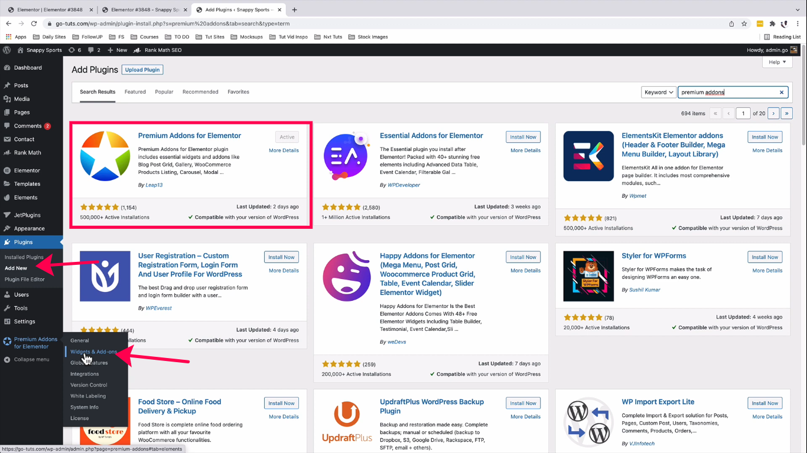
Task: Choose License in the flyout menu
Action: (x=80, y=418)
